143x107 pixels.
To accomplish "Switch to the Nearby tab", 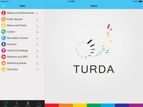I will pyautogui.click(x=17, y=104).
